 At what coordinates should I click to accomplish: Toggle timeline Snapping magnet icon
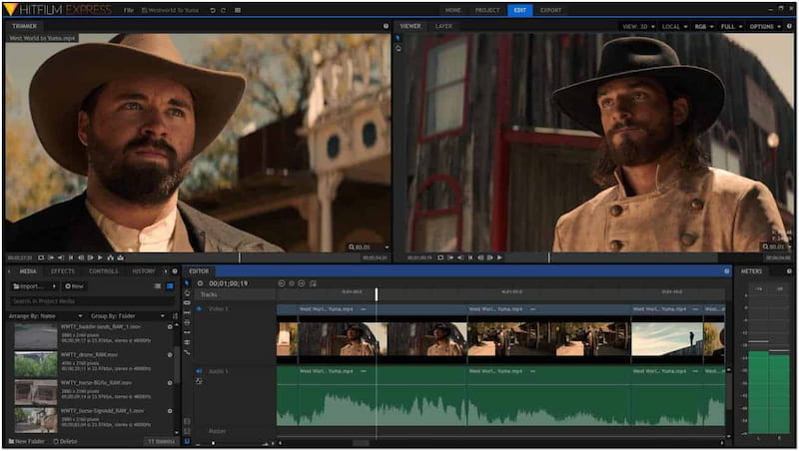click(187, 441)
